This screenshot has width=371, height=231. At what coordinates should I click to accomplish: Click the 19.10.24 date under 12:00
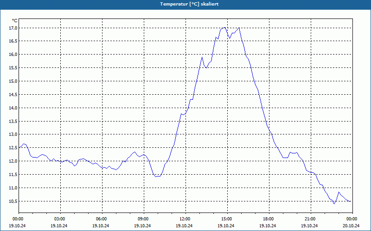184,225
